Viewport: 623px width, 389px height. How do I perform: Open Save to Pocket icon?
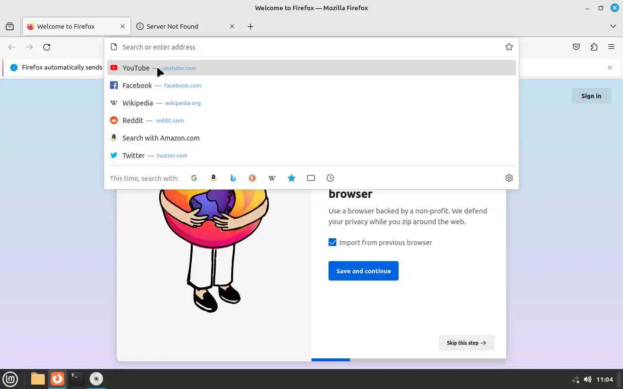[x=576, y=47]
